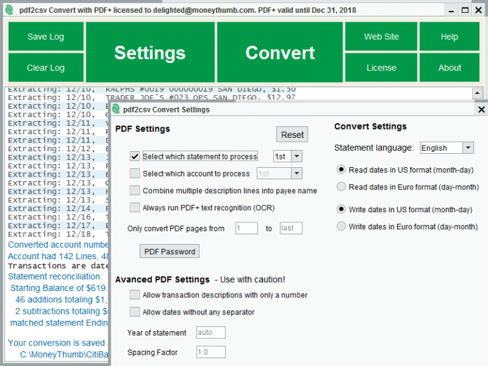Click the Convert Settings dialog app icon
The height and width of the screenshot is (366, 488).
click(x=116, y=109)
